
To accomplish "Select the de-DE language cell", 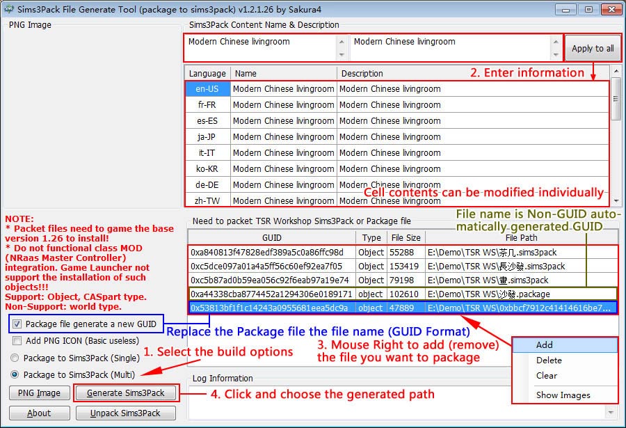I will (x=207, y=184).
